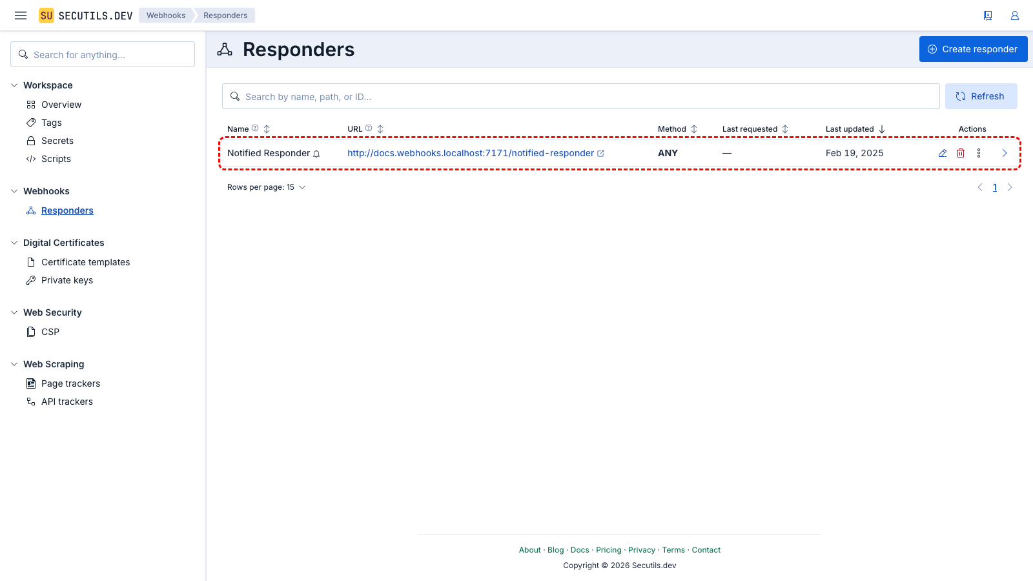Show help tooltip for Name column
The image size is (1033, 581).
(255, 128)
